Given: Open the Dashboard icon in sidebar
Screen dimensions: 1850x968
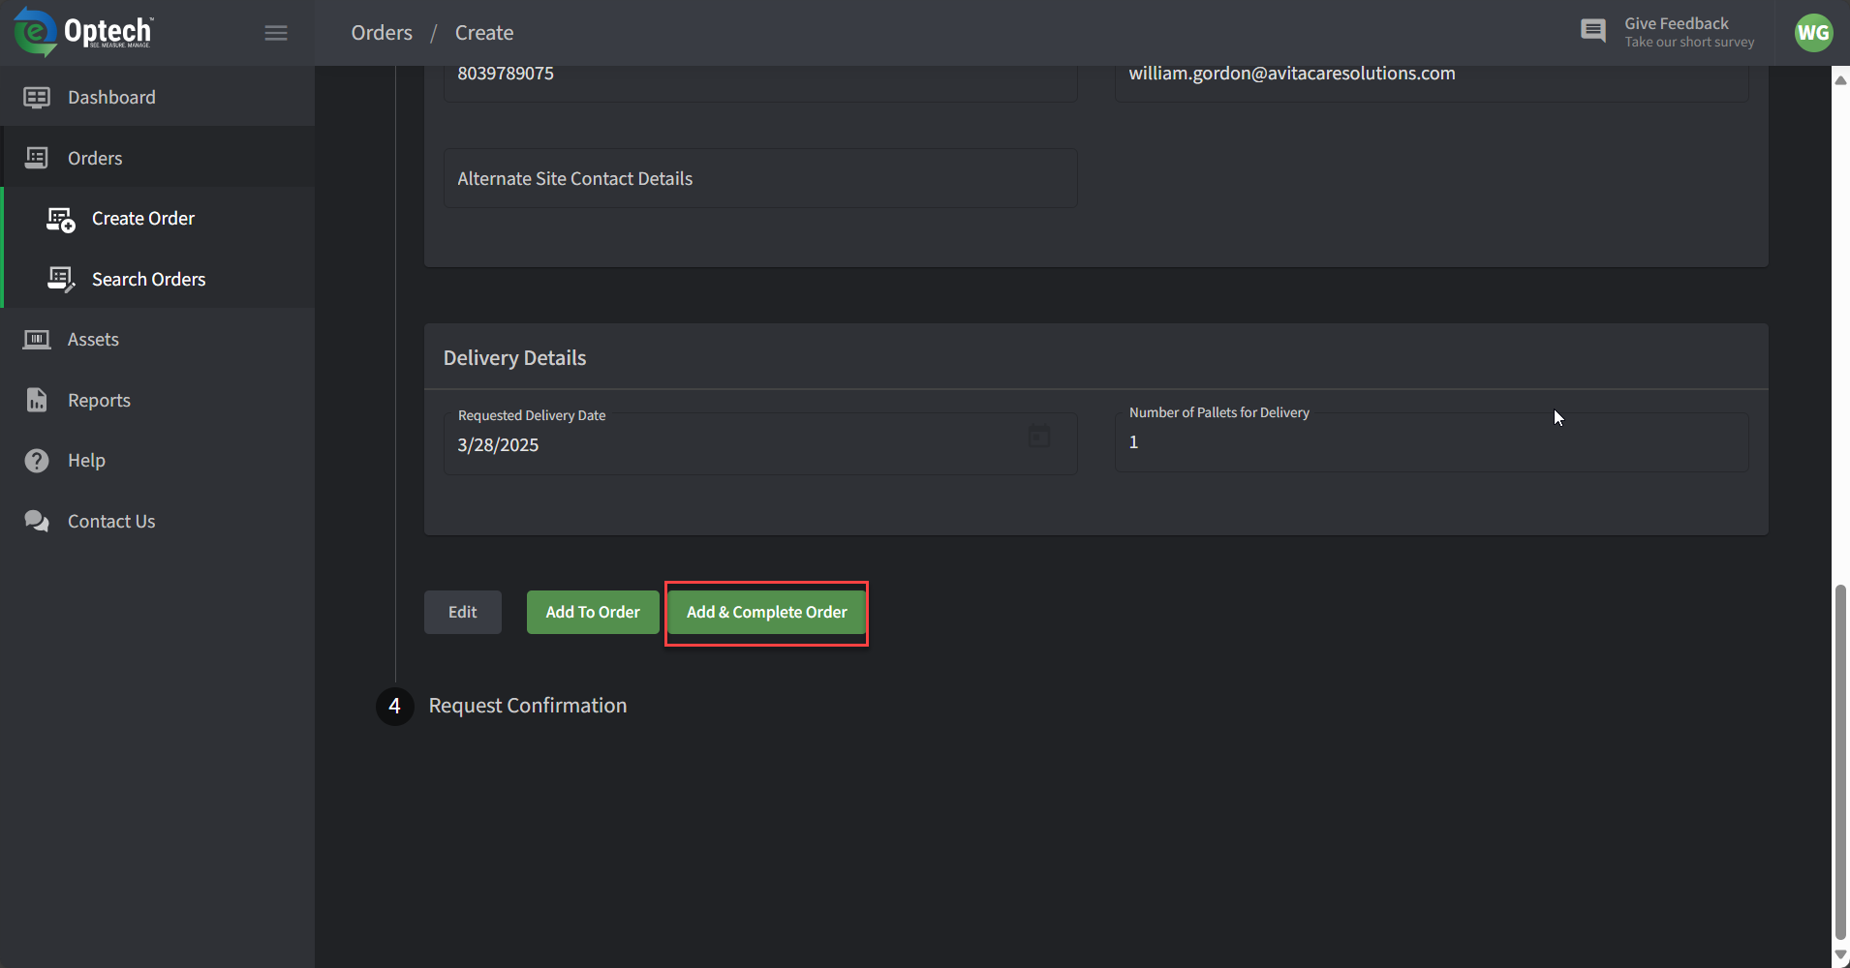Looking at the screenshot, I should point(37,97).
